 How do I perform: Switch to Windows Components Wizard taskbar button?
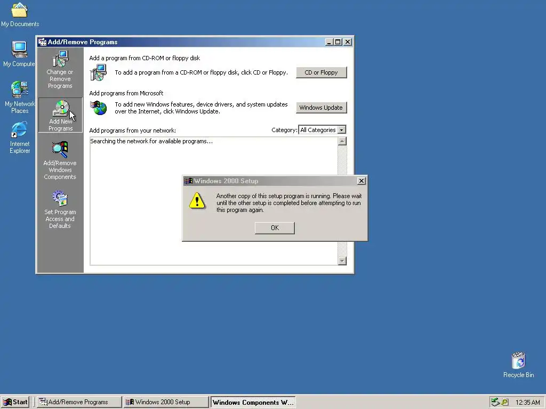click(253, 402)
